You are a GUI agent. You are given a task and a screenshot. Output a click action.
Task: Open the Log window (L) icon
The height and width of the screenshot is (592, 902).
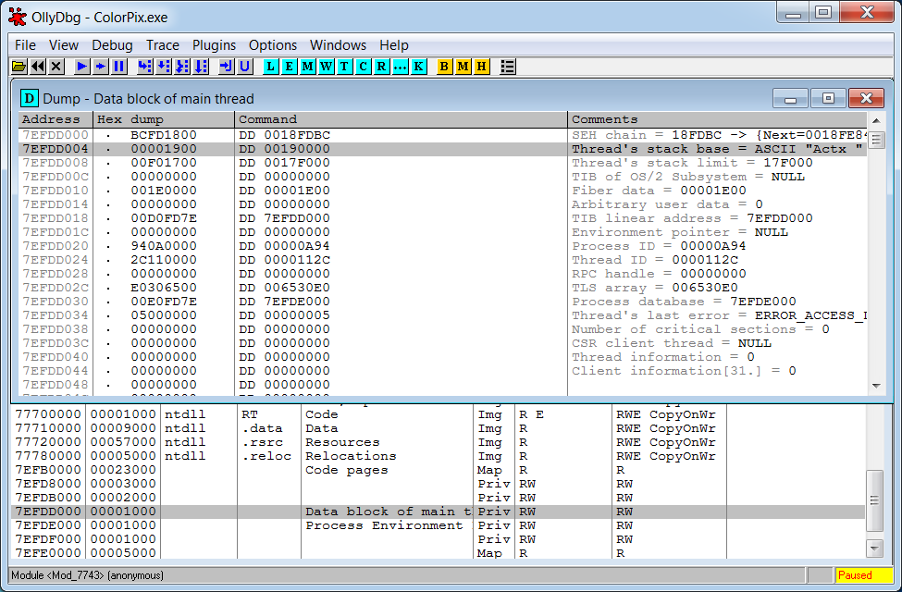pyautogui.click(x=271, y=67)
